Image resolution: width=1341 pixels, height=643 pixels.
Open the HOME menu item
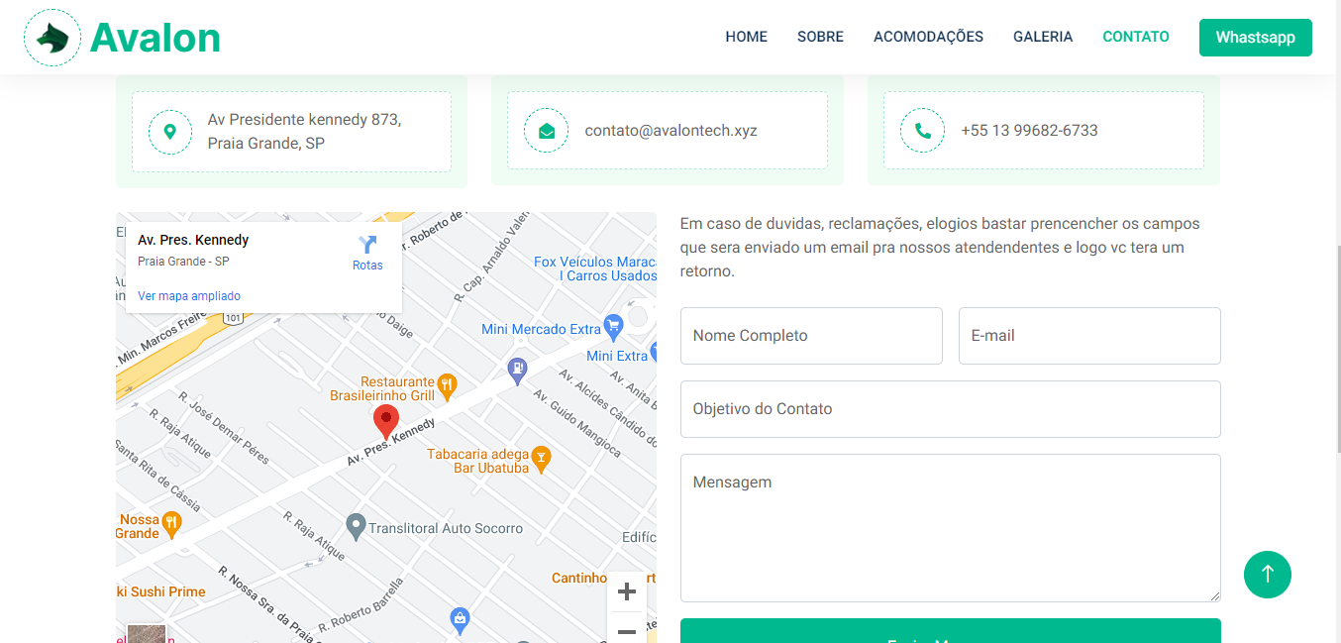click(x=746, y=37)
